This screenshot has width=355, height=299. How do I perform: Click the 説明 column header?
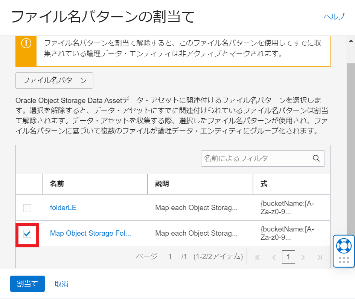(162, 184)
